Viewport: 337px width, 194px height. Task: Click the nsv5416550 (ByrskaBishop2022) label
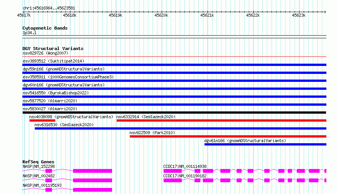pos(56,93)
